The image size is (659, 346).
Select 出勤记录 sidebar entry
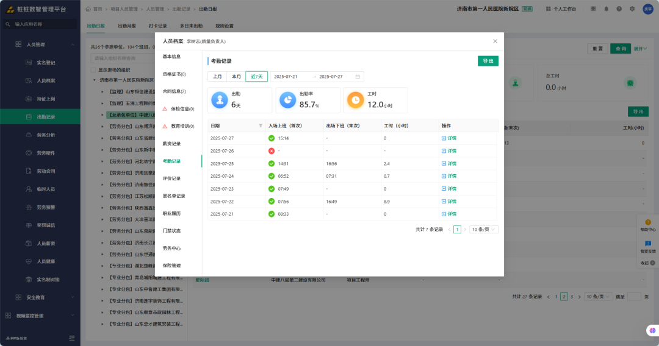point(40,116)
